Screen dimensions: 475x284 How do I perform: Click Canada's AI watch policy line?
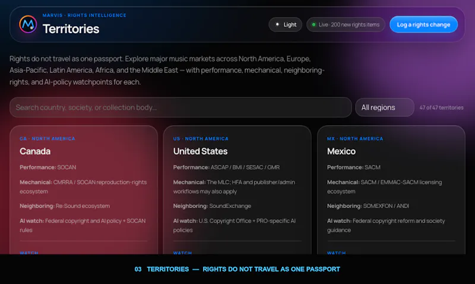pyautogui.click(x=83, y=225)
